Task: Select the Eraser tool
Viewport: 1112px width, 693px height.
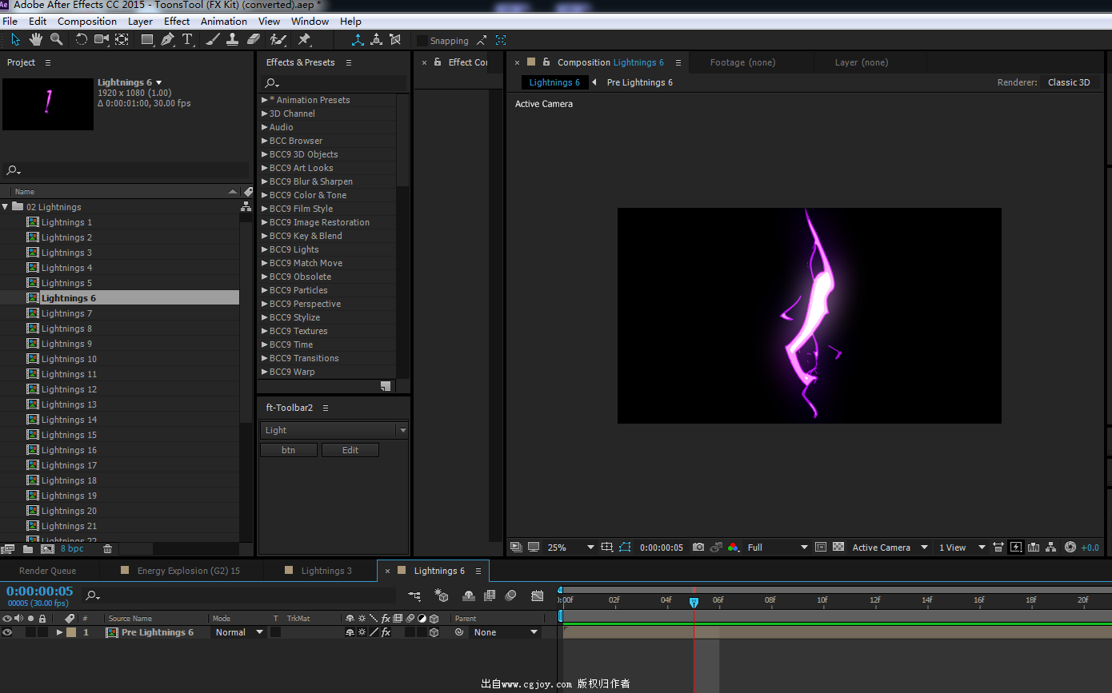Action: coord(254,39)
